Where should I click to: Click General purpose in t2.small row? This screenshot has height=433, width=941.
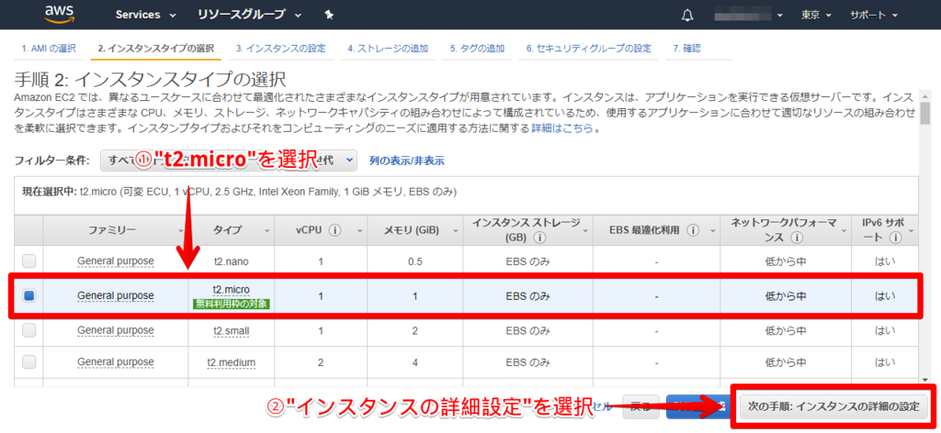click(116, 330)
